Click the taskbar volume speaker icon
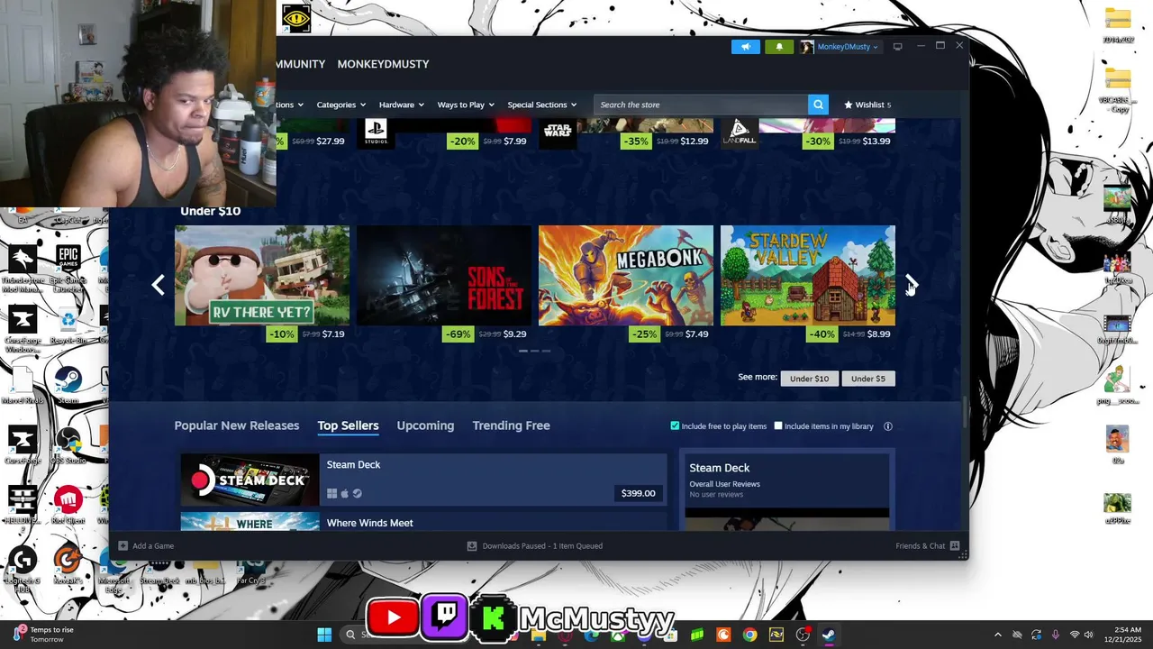This screenshot has width=1153, height=649. 1089,635
